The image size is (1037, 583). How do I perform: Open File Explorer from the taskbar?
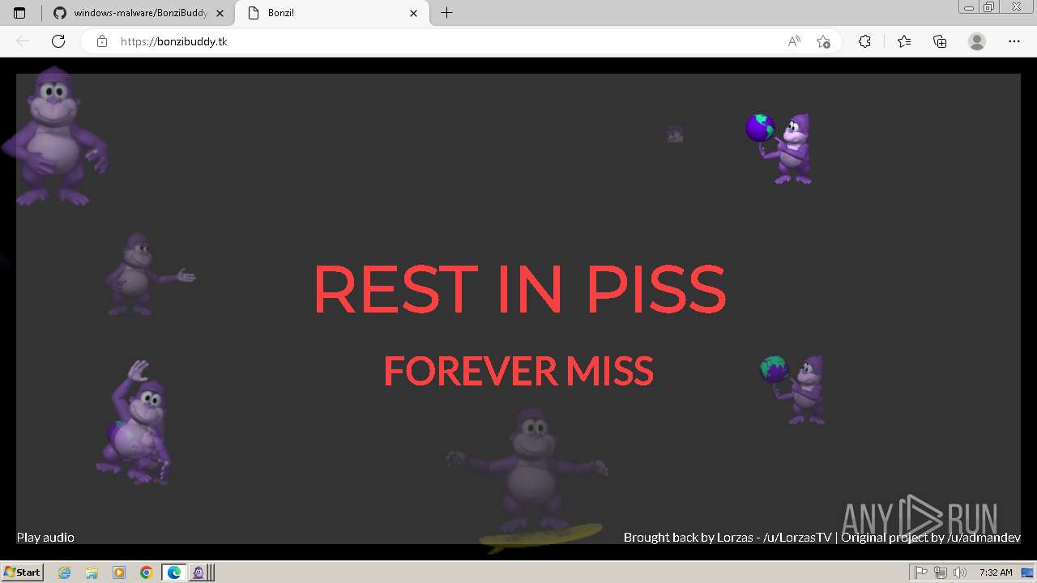[x=92, y=572]
